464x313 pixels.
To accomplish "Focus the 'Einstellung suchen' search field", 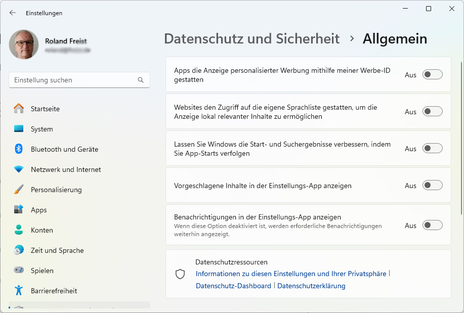I will click(79, 80).
